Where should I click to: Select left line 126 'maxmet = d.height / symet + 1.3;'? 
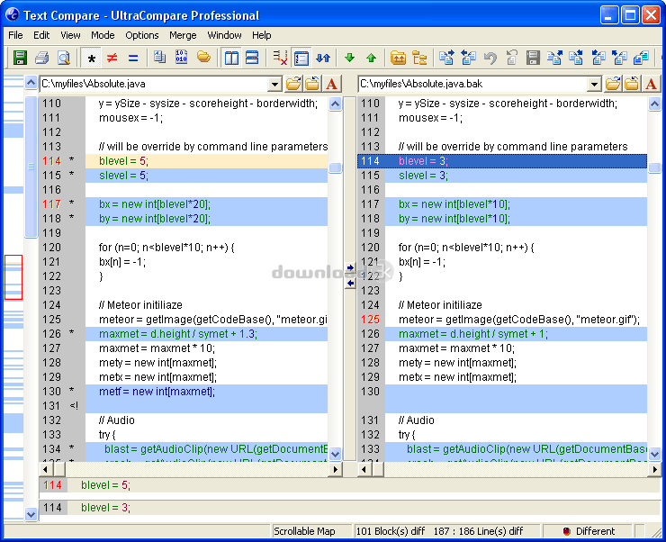pyautogui.click(x=206, y=334)
